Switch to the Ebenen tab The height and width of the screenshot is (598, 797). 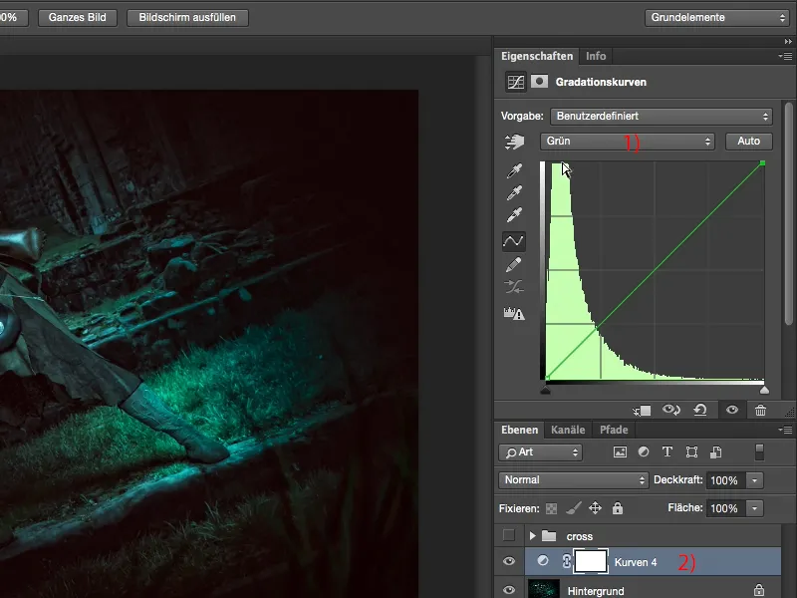[519, 430]
